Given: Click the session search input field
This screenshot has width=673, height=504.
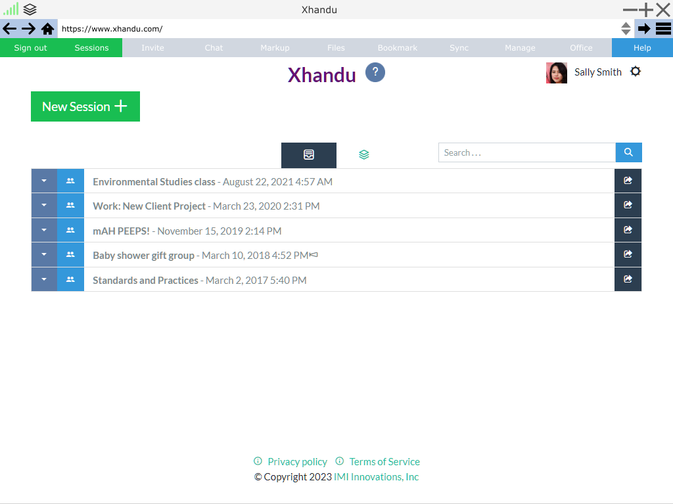Looking at the screenshot, I should click(526, 152).
